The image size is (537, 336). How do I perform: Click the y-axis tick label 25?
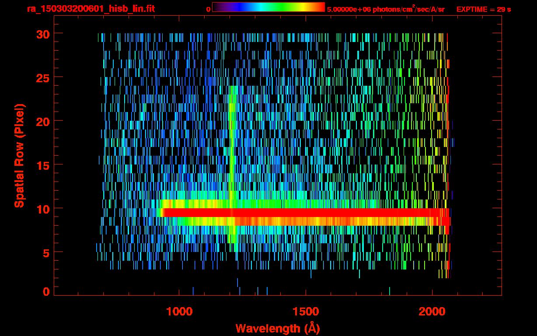[x=42, y=77]
